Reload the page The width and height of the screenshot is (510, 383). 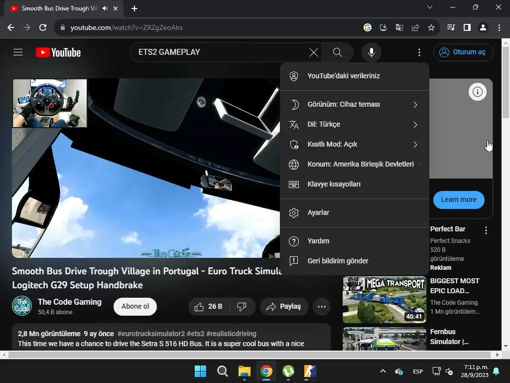(43, 28)
